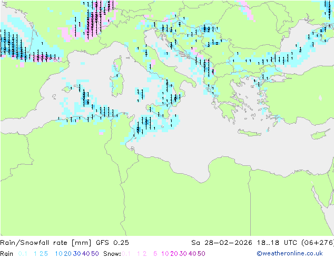
Task: Click the "Sa 28-02-2026" date text
Action: point(222,243)
